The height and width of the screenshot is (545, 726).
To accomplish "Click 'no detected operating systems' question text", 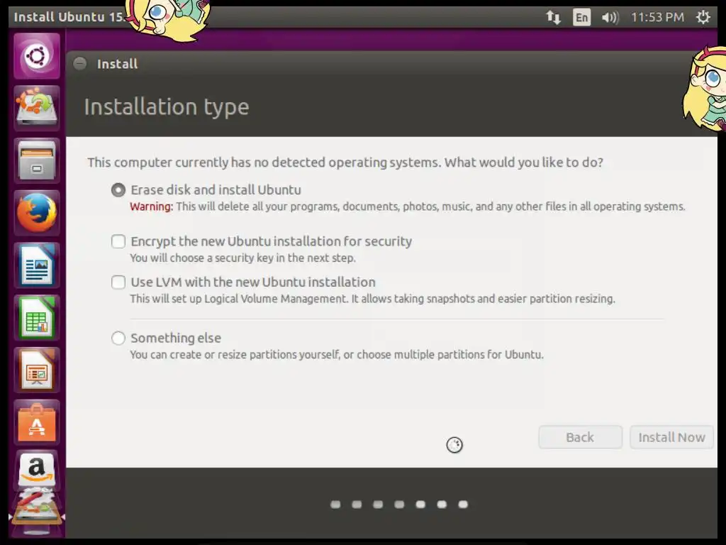I will 345,163.
